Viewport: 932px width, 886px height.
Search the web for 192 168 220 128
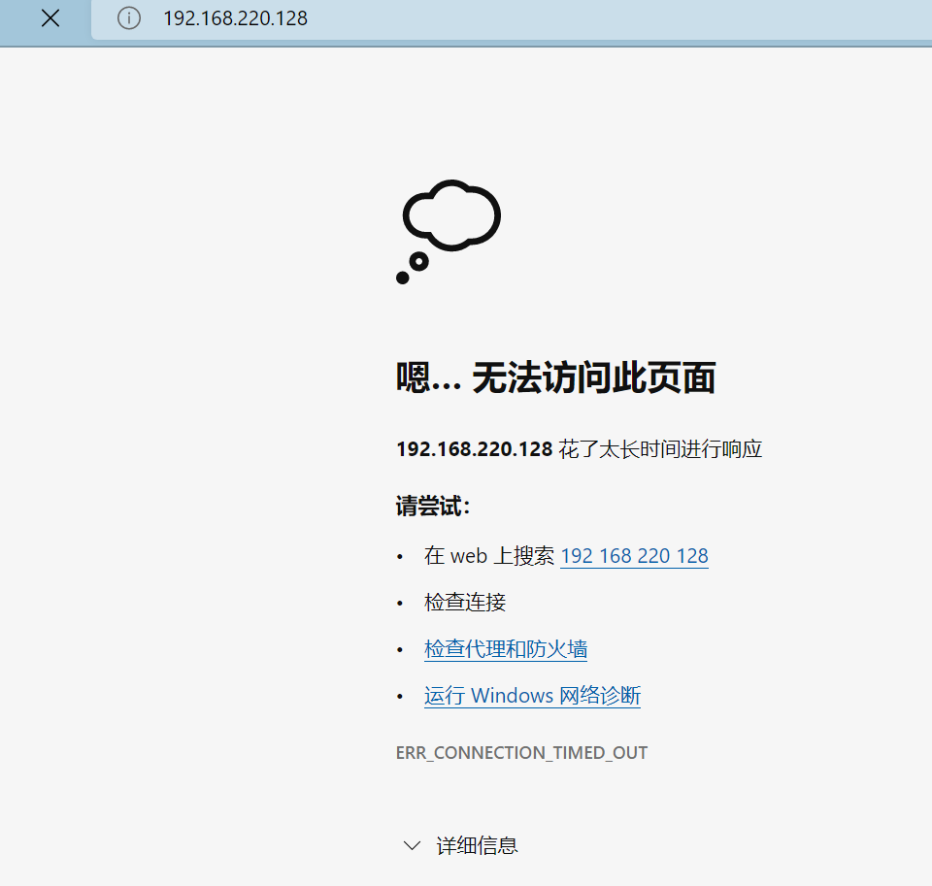634,556
